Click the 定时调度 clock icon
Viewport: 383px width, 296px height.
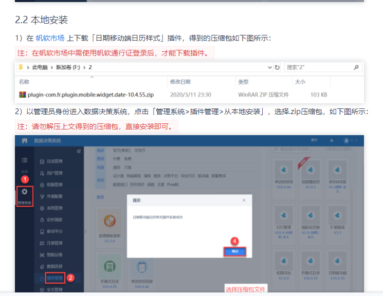[42, 220]
